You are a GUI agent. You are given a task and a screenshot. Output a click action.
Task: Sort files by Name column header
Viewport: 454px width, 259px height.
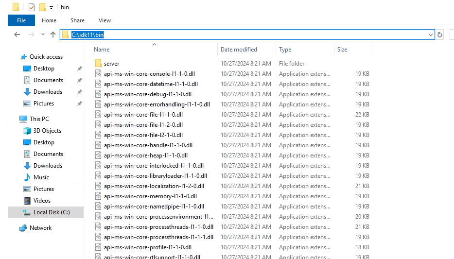tap(102, 50)
